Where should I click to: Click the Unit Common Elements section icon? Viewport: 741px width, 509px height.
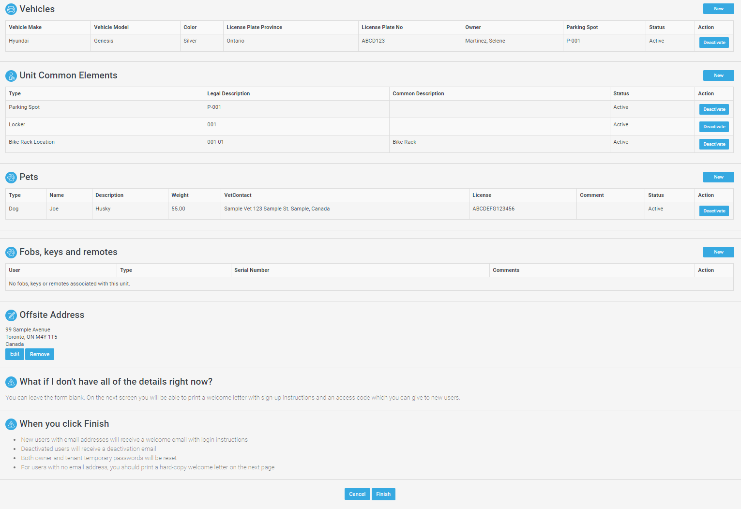click(11, 75)
